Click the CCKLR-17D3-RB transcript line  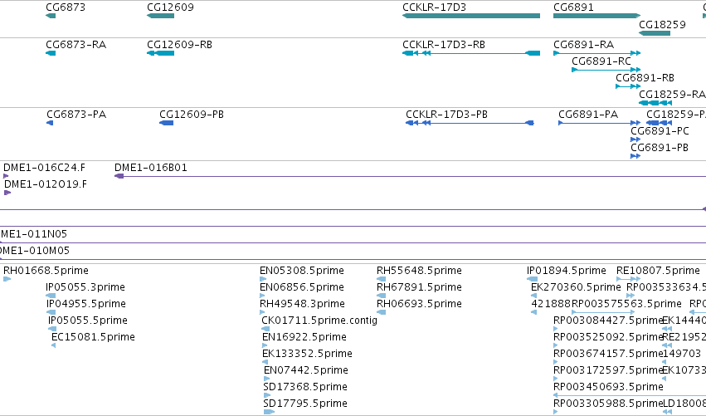(471, 53)
